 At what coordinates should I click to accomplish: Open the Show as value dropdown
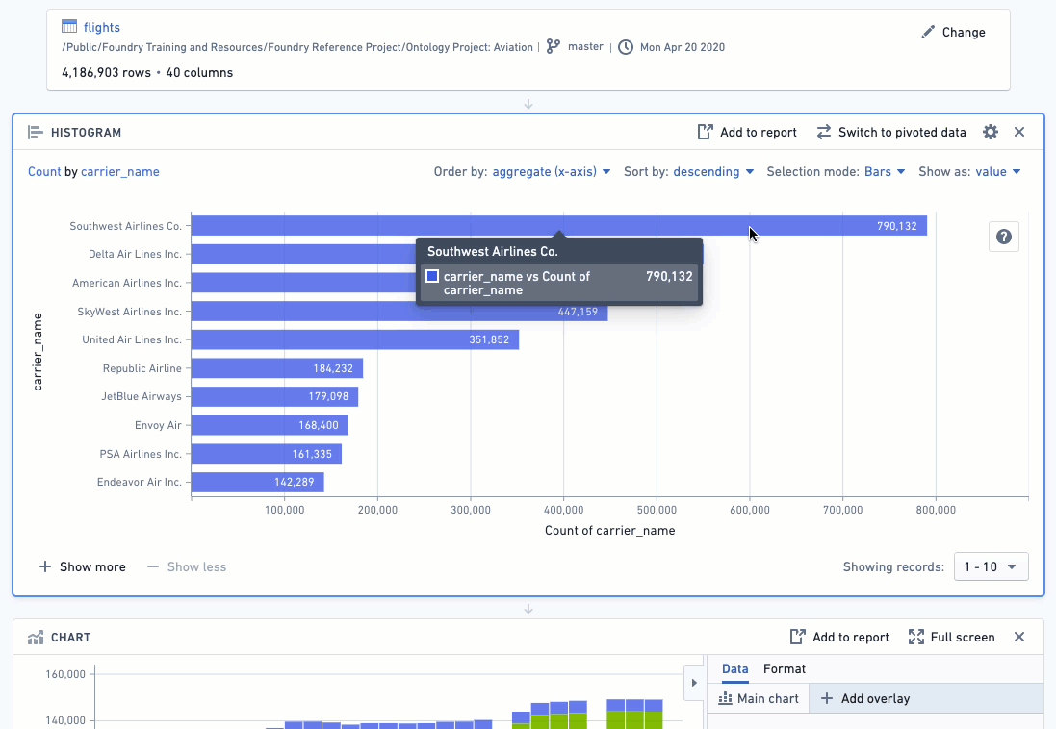tap(998, 171)
